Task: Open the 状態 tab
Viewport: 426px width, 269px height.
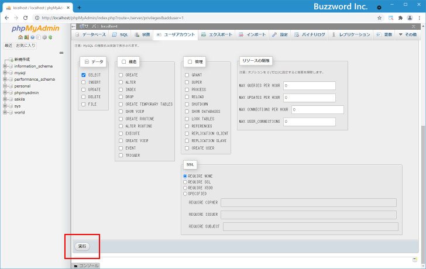Action: [x=142, y=35]
